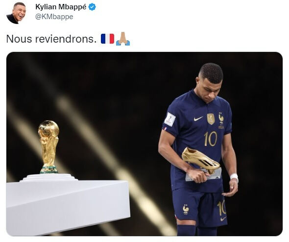This screenshot has width=289, height=242.
Task: Click the Kylian Mbappé display name
Action: point(61,7)
